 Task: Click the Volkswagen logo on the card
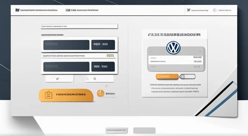click(173, 48)
